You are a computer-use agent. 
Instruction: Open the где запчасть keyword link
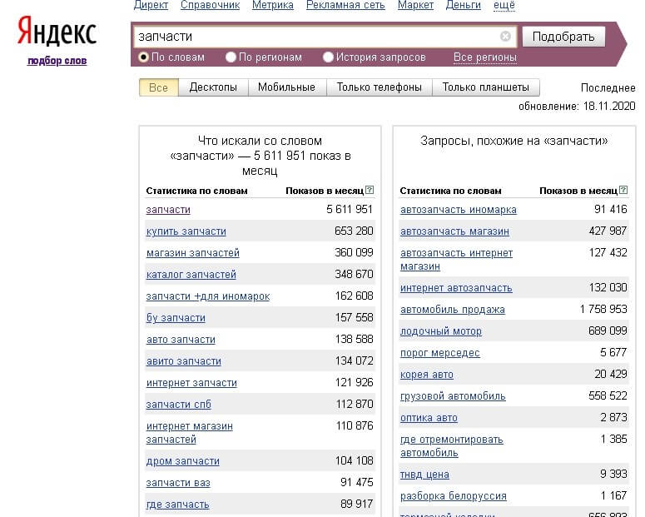(178, 505)
